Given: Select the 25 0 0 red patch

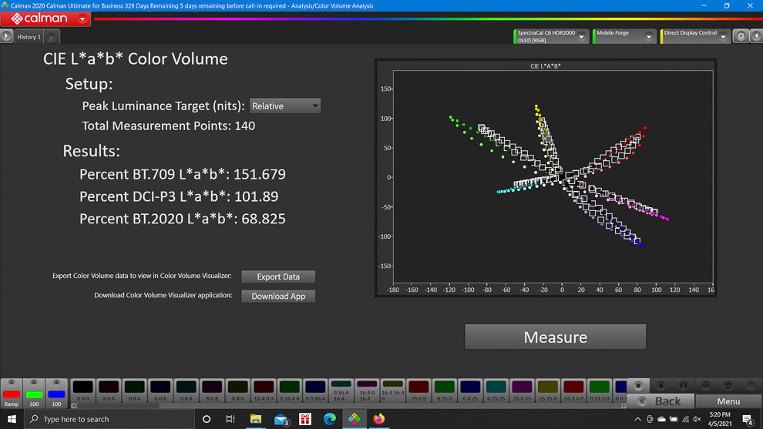Looking at the screenshot, I should [418, 390].
